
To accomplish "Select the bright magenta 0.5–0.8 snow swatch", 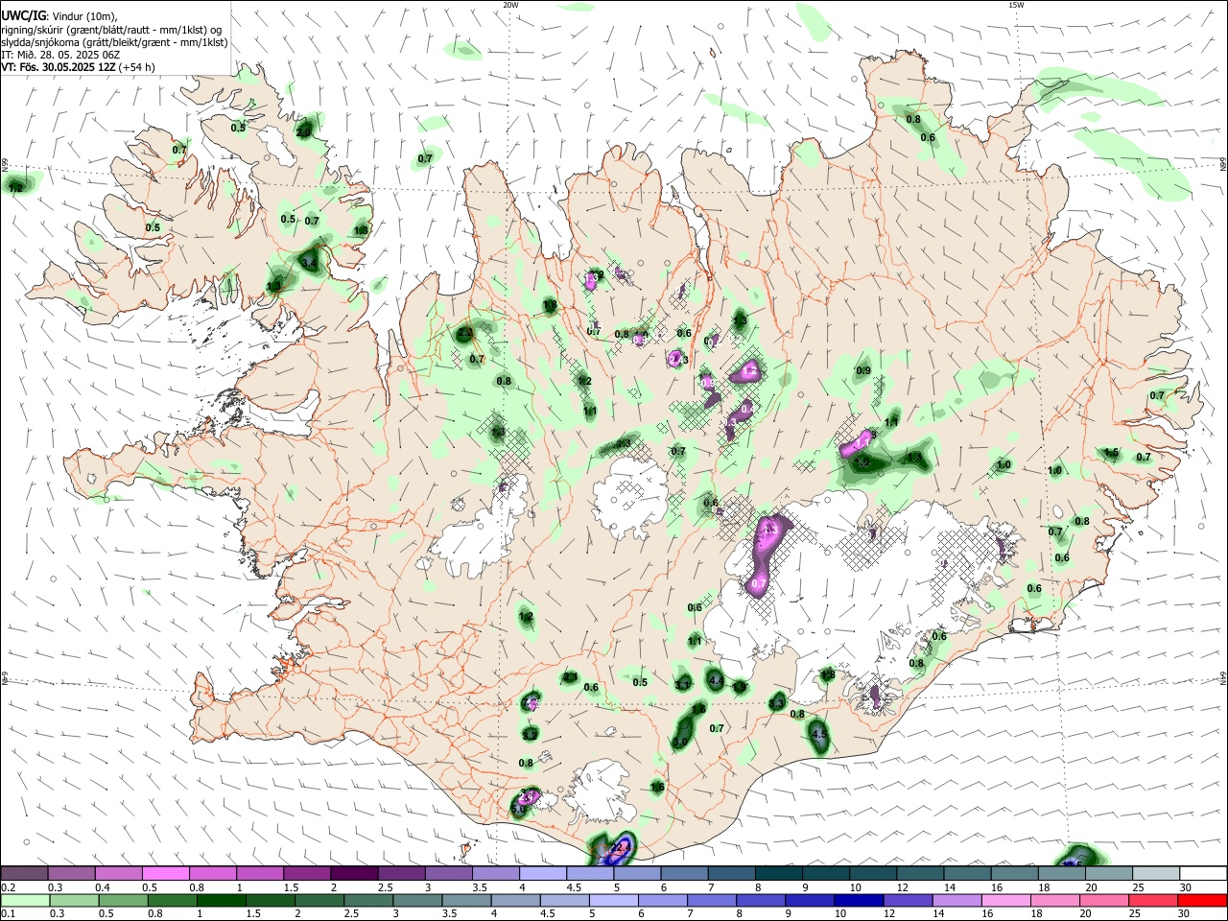I will click(165, 873).
